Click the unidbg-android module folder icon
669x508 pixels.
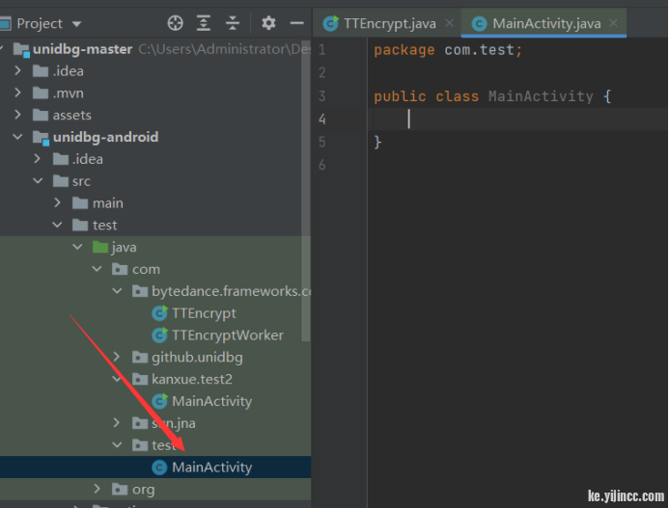tap(41, 138)
